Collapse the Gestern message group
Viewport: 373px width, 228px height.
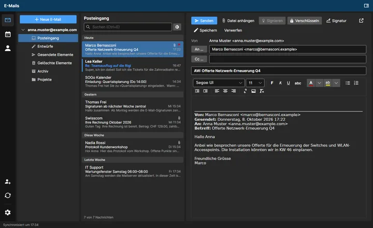133,94
